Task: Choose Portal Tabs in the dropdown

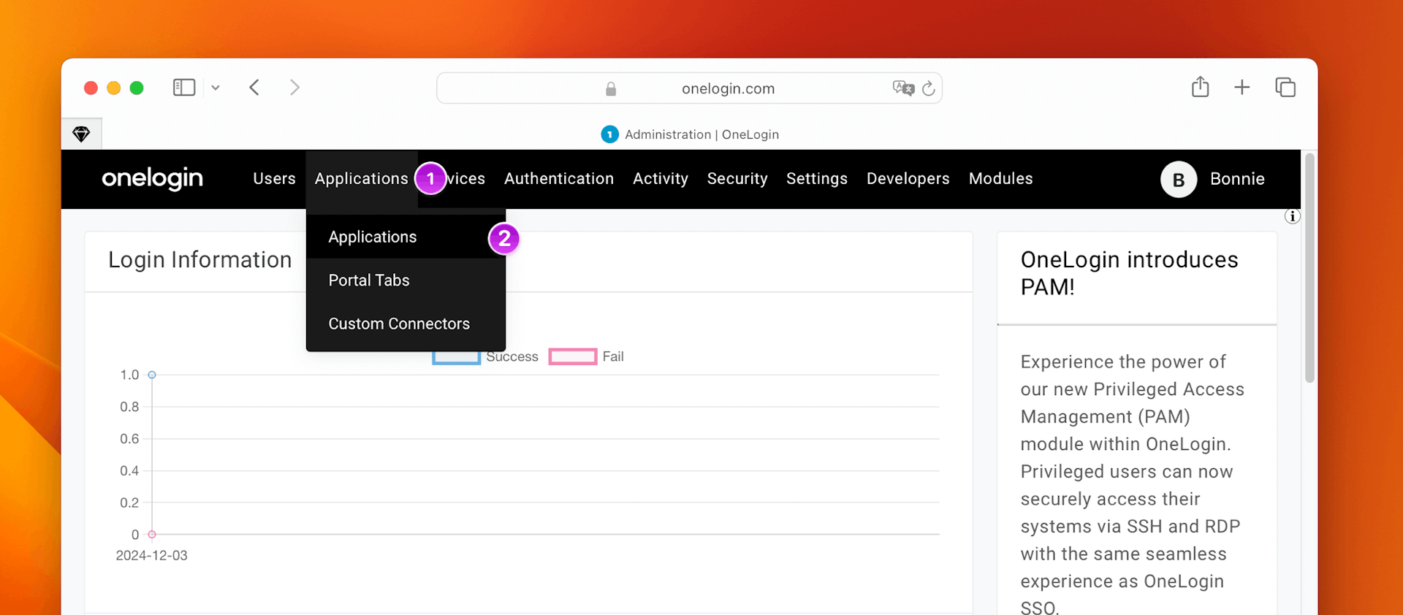Action: click(406, 280)
